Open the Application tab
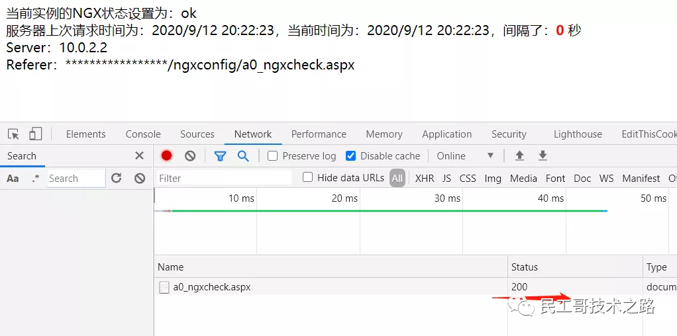Viewport: 677px width, 336px height. [x=447, y=134]
